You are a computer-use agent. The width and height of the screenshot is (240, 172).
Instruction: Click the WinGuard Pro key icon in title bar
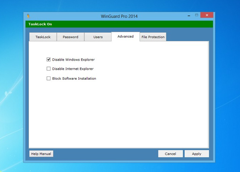(x=28, y=16)
